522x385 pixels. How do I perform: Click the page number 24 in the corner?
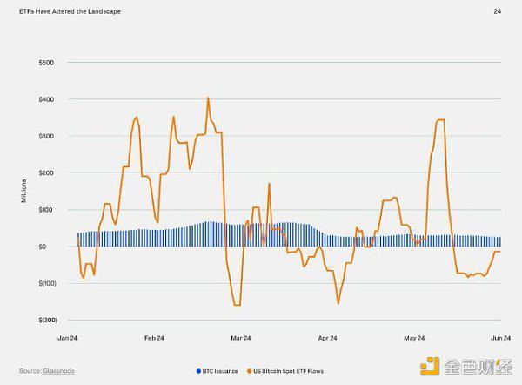tap(497, 10)
